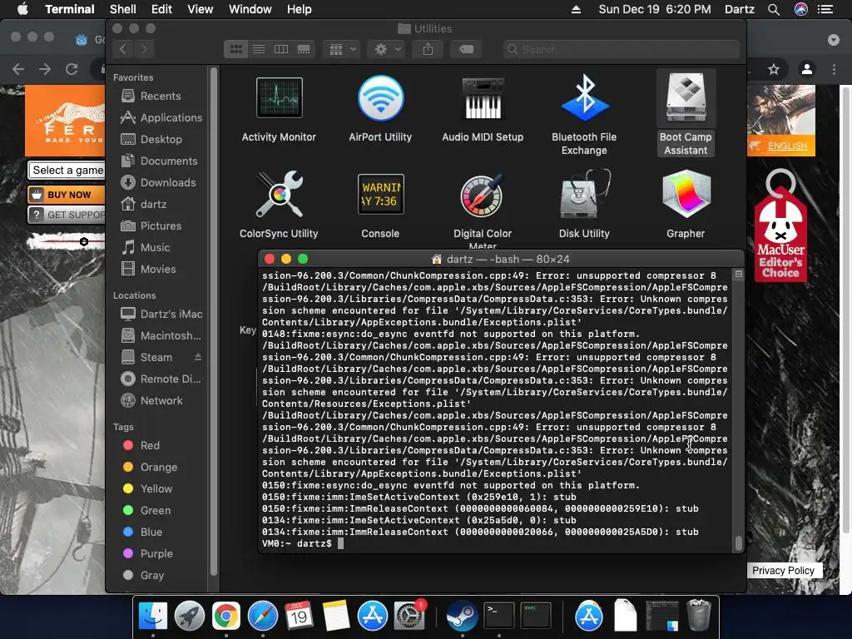Screen dimensions: 852x639
Task: Launch Disk Utility
Action: (x=584, y=194)
